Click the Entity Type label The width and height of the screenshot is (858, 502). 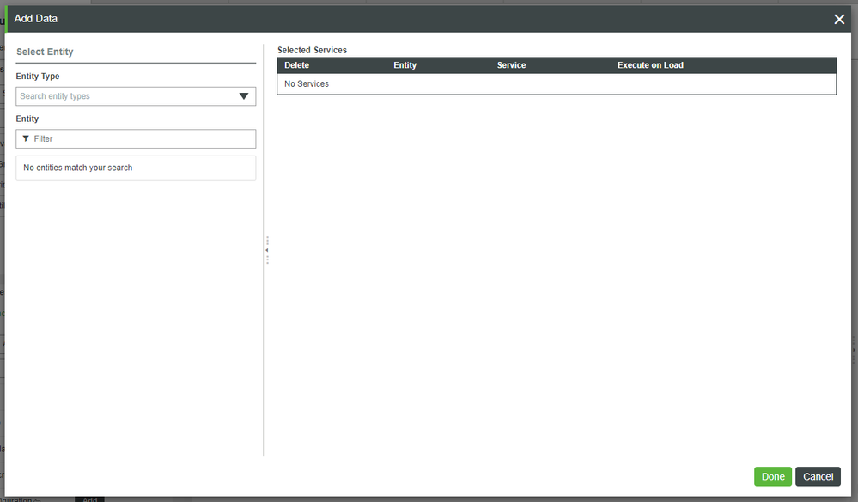point(38,77)
